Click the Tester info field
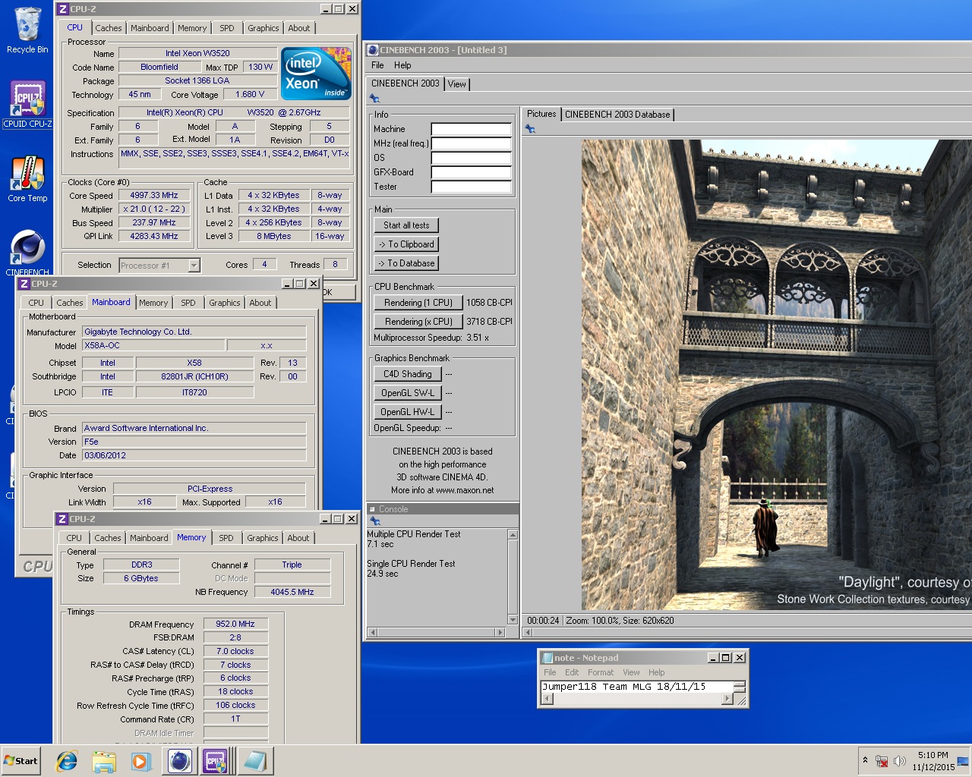 coord(472,187)
